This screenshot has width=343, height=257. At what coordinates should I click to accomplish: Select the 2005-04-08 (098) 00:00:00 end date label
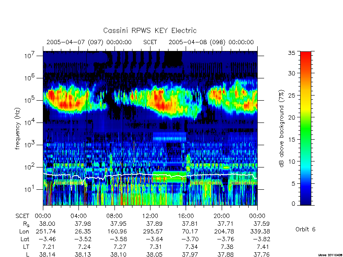pyautogui.click(x=211, y=42)
